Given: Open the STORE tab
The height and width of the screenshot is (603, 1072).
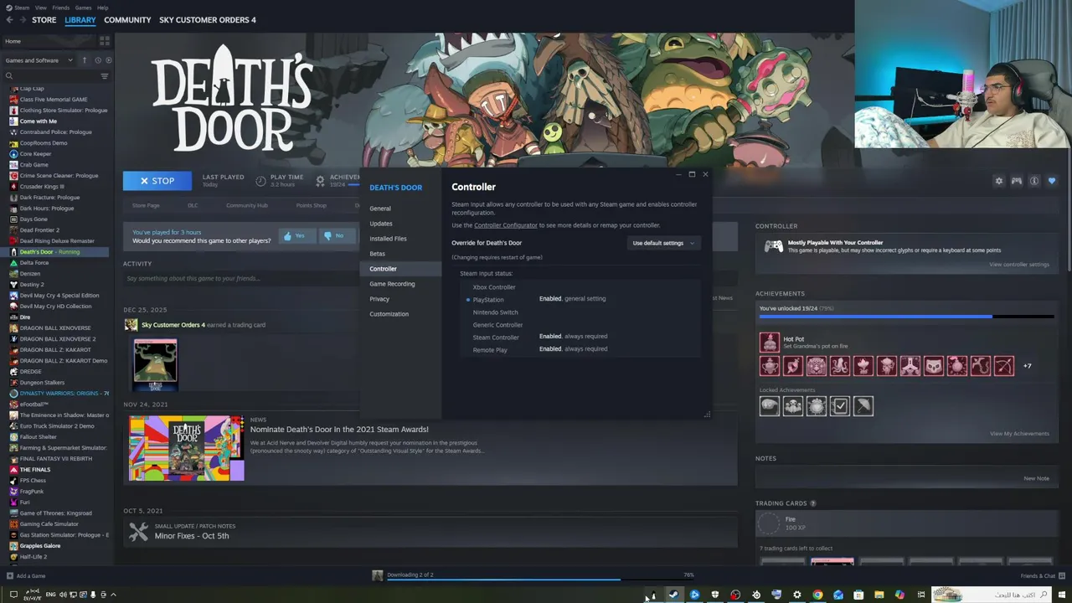Looking at the screenshot, I should coord(44,19).
